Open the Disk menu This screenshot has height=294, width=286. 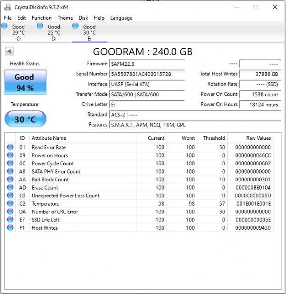83,18
